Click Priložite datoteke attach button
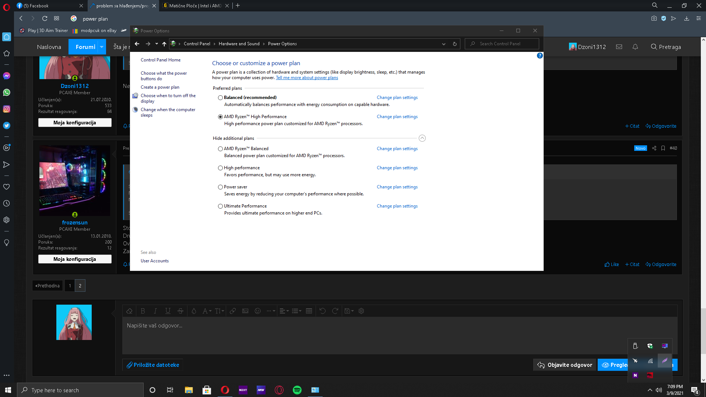This screenshot has width=706, height=397. [x=153, y=365]
